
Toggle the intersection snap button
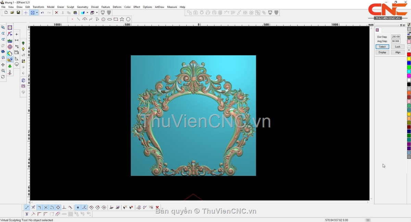pyautogui.click(x=46, y=207)
